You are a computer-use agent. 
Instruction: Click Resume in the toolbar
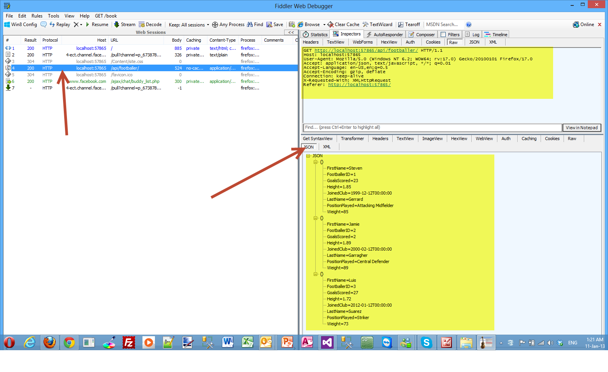[x=97, y=25]
